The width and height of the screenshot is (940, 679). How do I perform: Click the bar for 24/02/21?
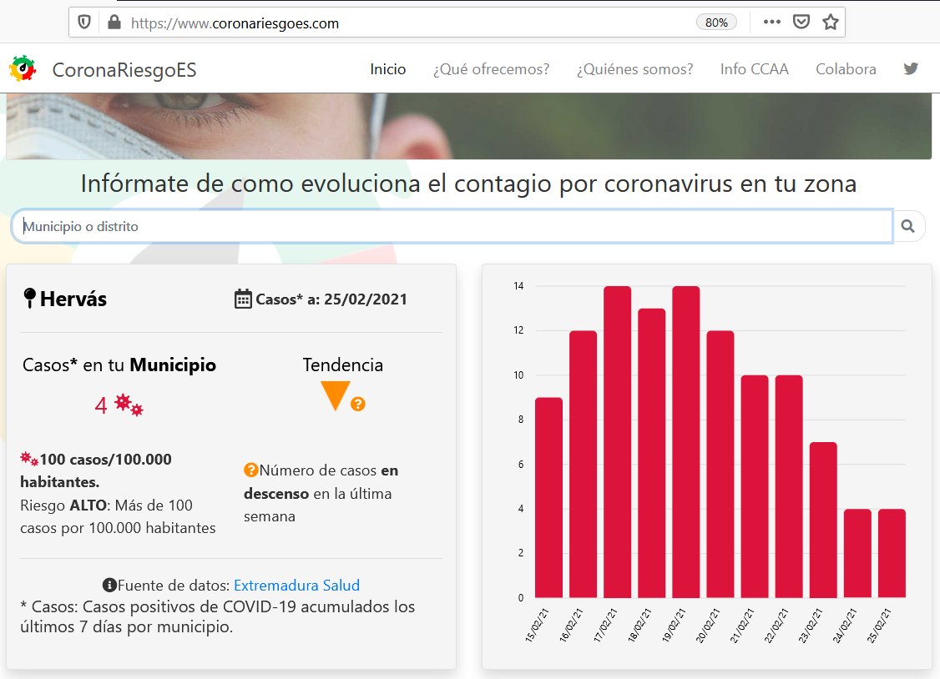(x=857, y=553)
